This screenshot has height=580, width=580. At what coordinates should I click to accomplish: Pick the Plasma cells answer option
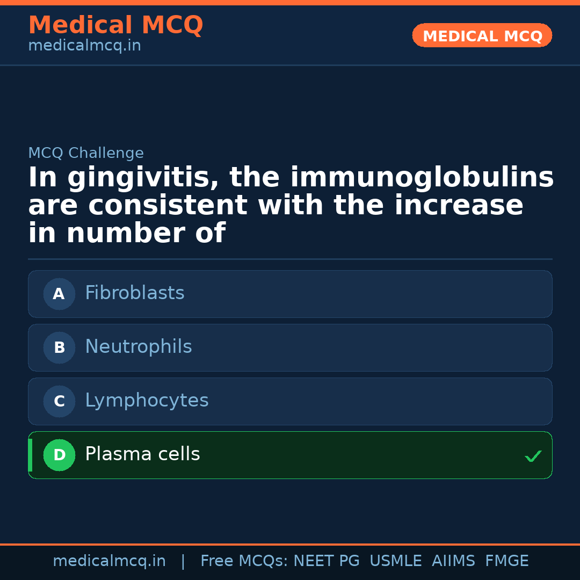point(290,455)
